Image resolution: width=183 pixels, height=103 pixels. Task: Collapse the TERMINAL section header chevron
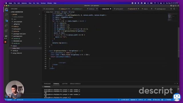tap(43, 87)
